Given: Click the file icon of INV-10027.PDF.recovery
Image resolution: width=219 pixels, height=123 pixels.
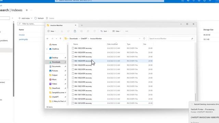Looking at the screenshot, I should (x=73, y=57).
